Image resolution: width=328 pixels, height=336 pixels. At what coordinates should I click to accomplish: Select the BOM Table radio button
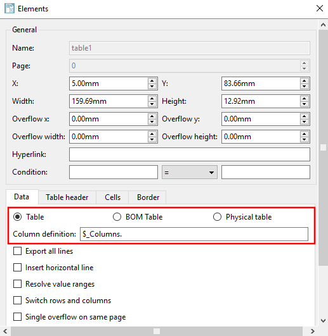[117, 217]
